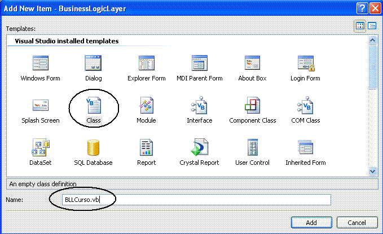The image size is (383, 234).
Task: Choose the Dialog template icon
Action: coord(93,63)
